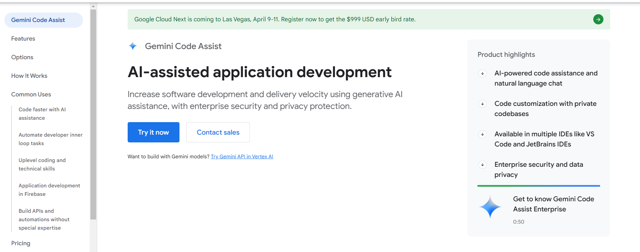Select Gemini Code Assist in sidebar
Viewport: 640px width, 252px height.
[44, 20]
